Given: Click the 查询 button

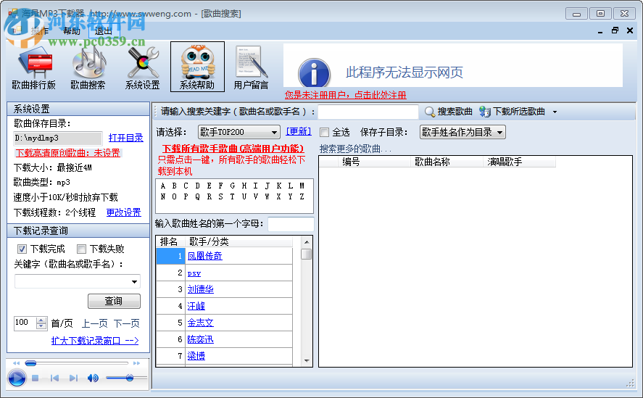Looking at the screenshot, I should pyautogui.click(x=114, y=301).
